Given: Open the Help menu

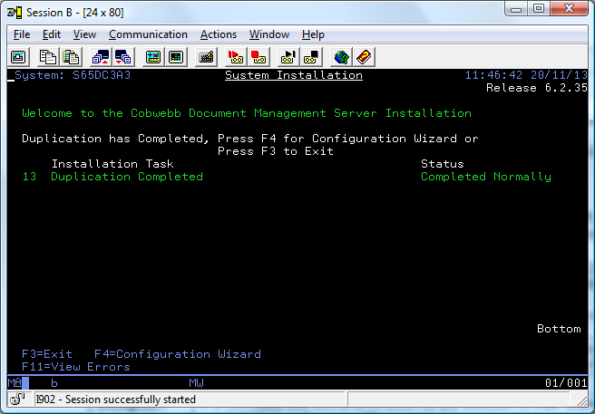Looking at the screenshot, I should pyautogui.click(x=313, y=34).
